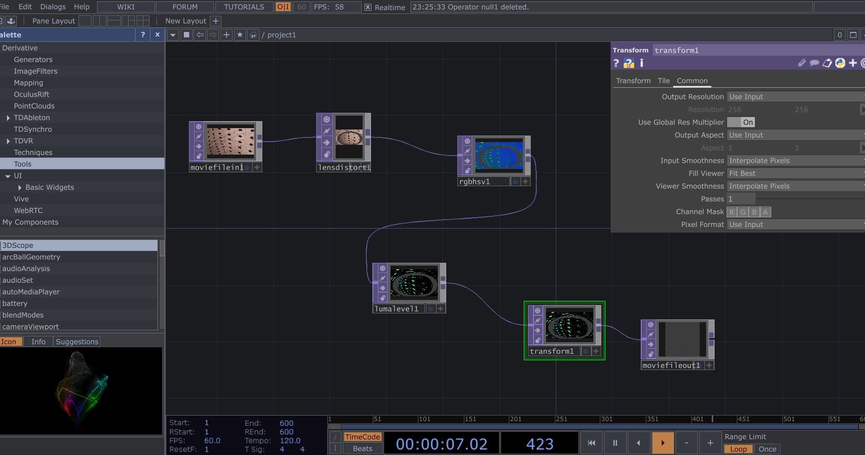Open the TUTORIALS page

(244, 6)
